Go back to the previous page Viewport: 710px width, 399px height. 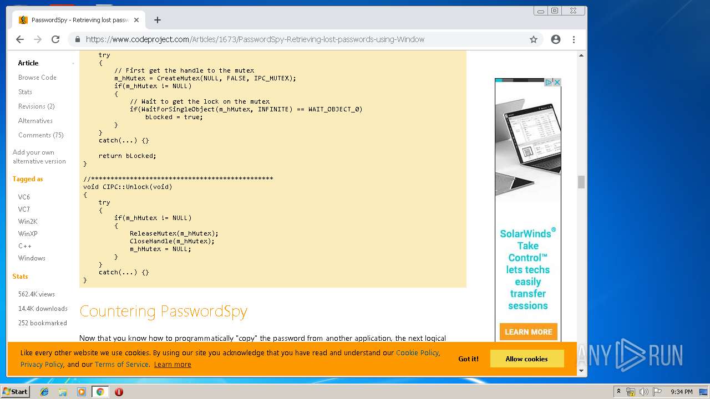[x=20, y=39]
